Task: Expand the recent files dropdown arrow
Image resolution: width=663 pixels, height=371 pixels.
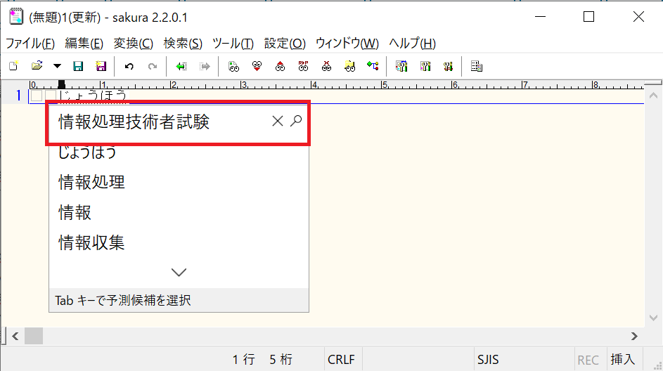Action: point(57,66)
